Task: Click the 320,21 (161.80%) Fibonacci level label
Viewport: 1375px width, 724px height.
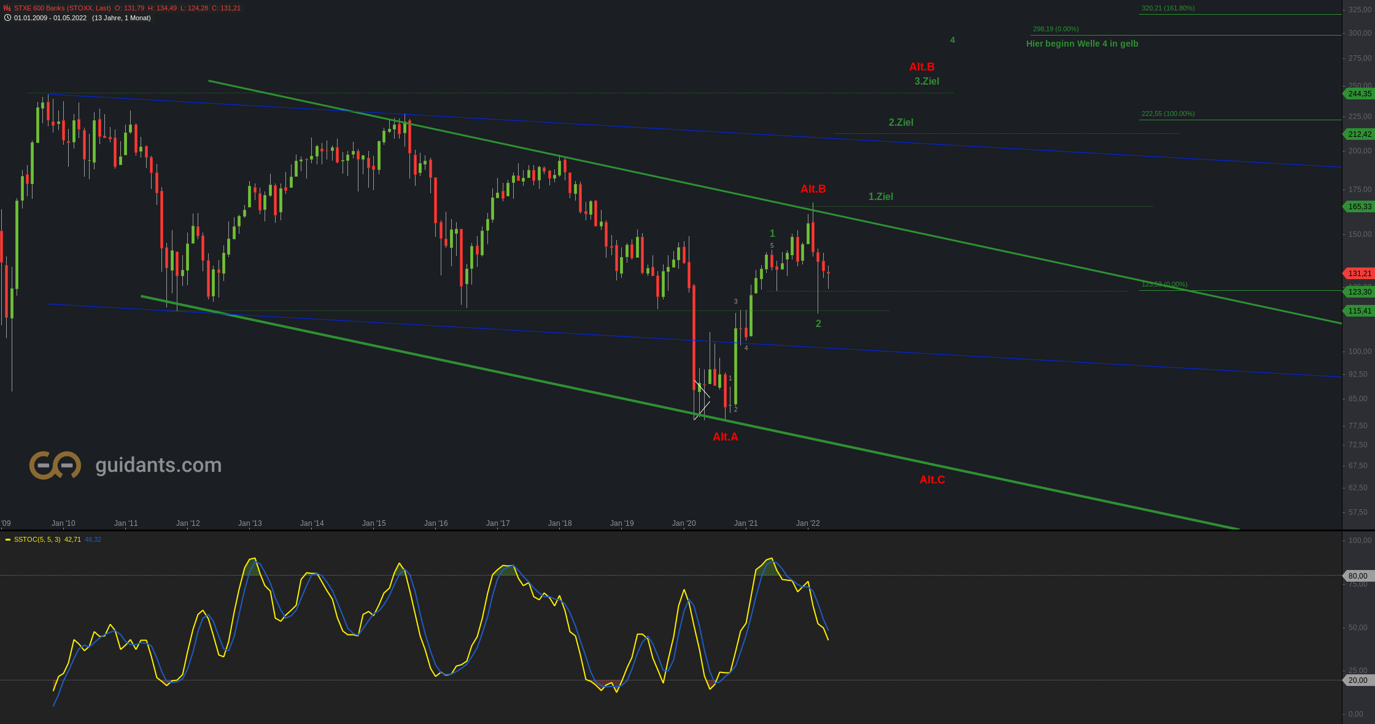Action: (1168, 9)
